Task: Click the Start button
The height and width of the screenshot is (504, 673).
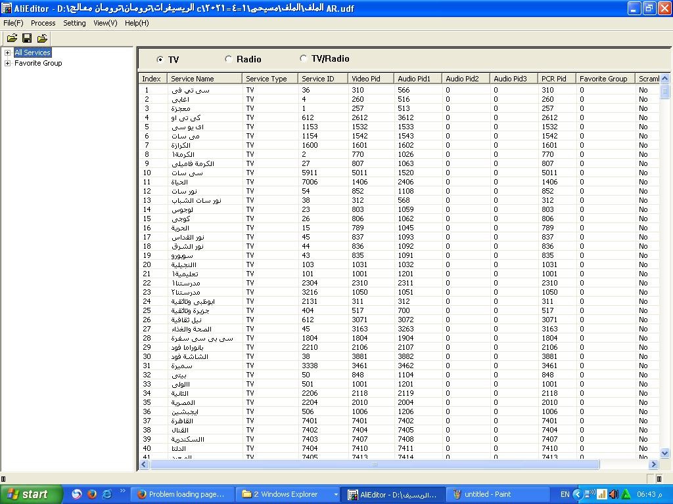Action: (31, 494)
